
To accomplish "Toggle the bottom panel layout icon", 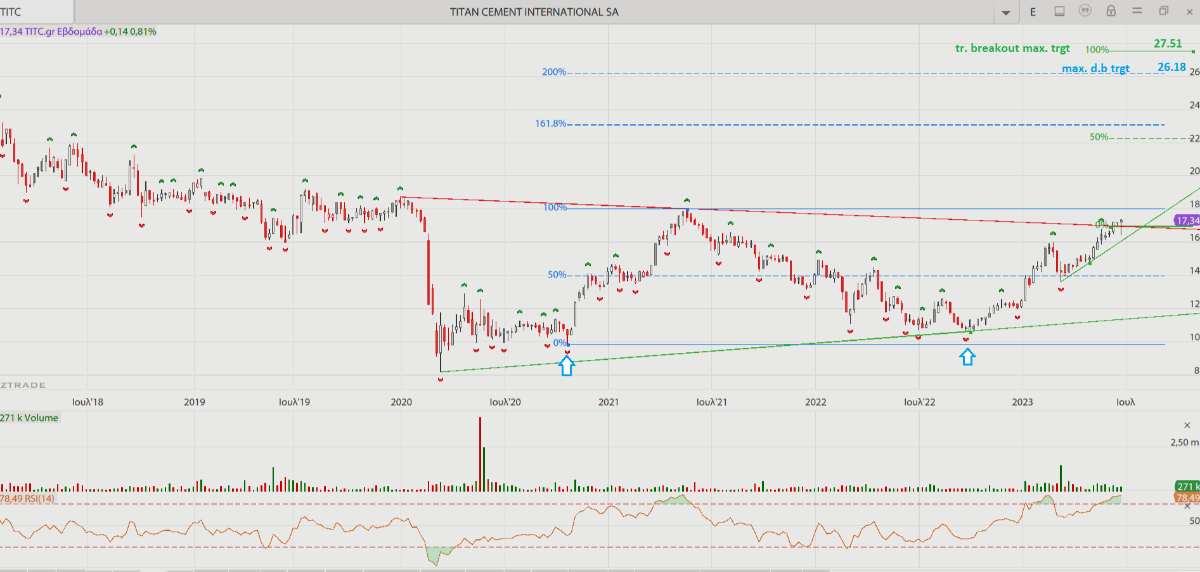I will coord(1059,11).
